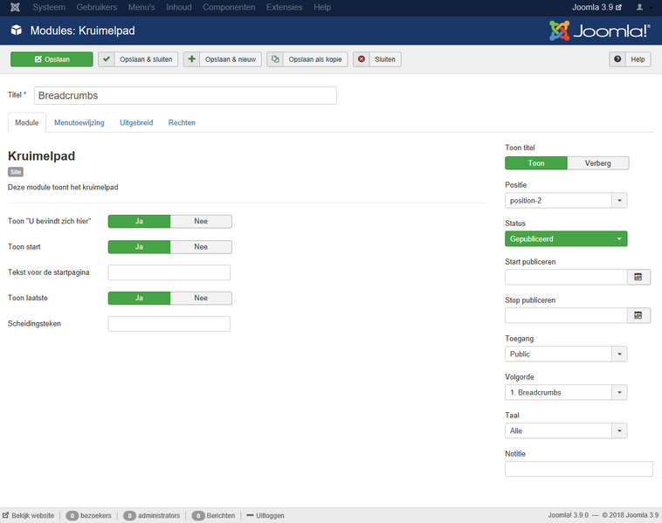The height and width of the screenshot is (523, 662).
Task: Open the Gebruikers menu
Action: (x=97, y=7)
